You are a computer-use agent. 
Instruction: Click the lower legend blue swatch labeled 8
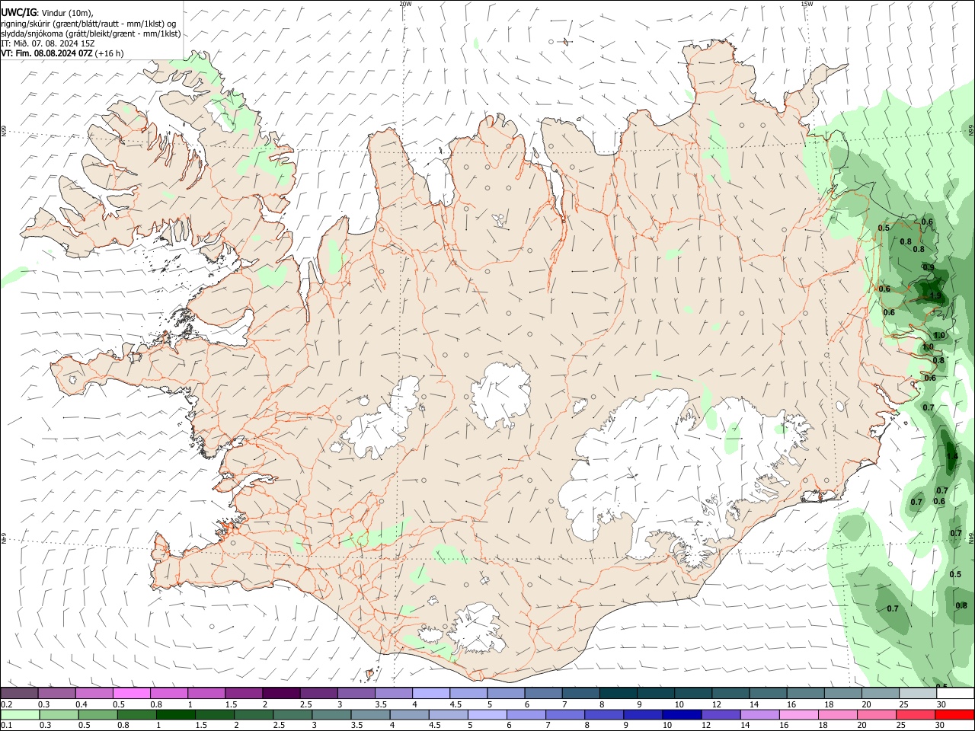pyautogui.click(x=603, y=715)
